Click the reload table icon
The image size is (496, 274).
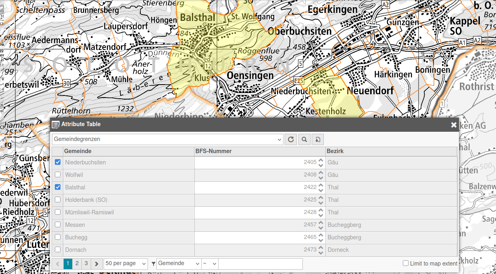pos(290,139)
